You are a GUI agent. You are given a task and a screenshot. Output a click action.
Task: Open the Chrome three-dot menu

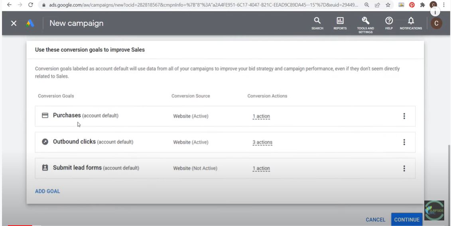click(x=444, y=5)
